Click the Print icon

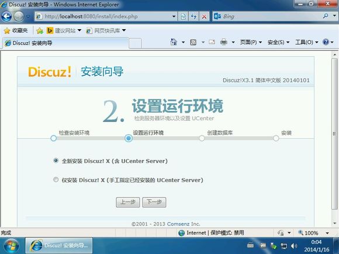pos(224,42)
